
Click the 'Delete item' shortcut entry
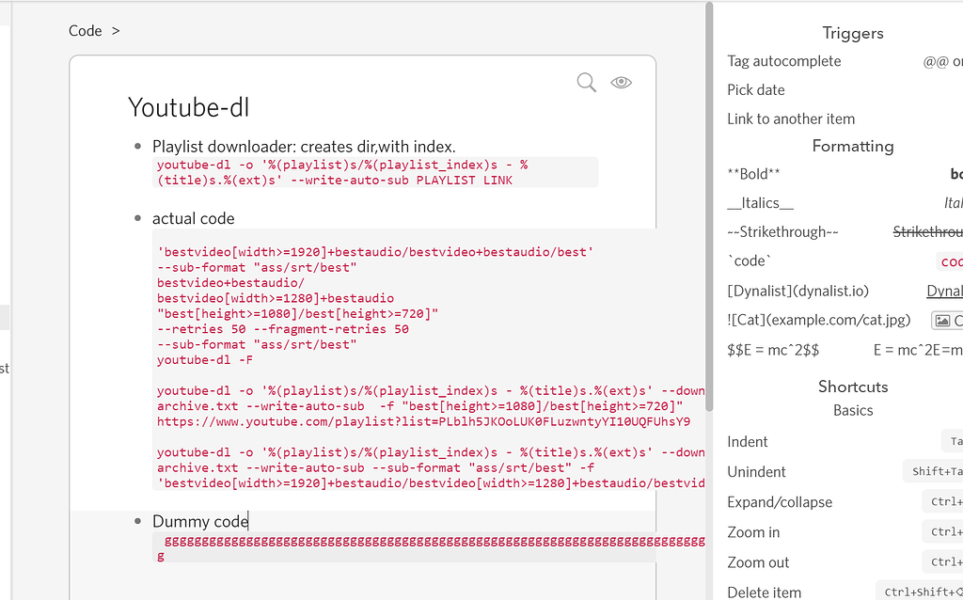[764, 592]
